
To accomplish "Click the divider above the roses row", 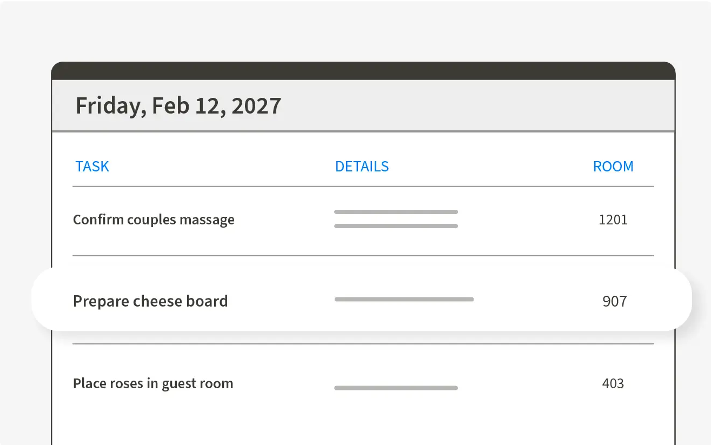I will pos(363,344).
